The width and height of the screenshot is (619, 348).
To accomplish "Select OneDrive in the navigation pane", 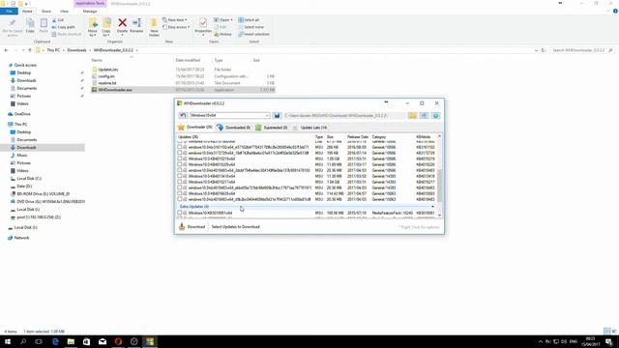I will click(x=22, y=114).
